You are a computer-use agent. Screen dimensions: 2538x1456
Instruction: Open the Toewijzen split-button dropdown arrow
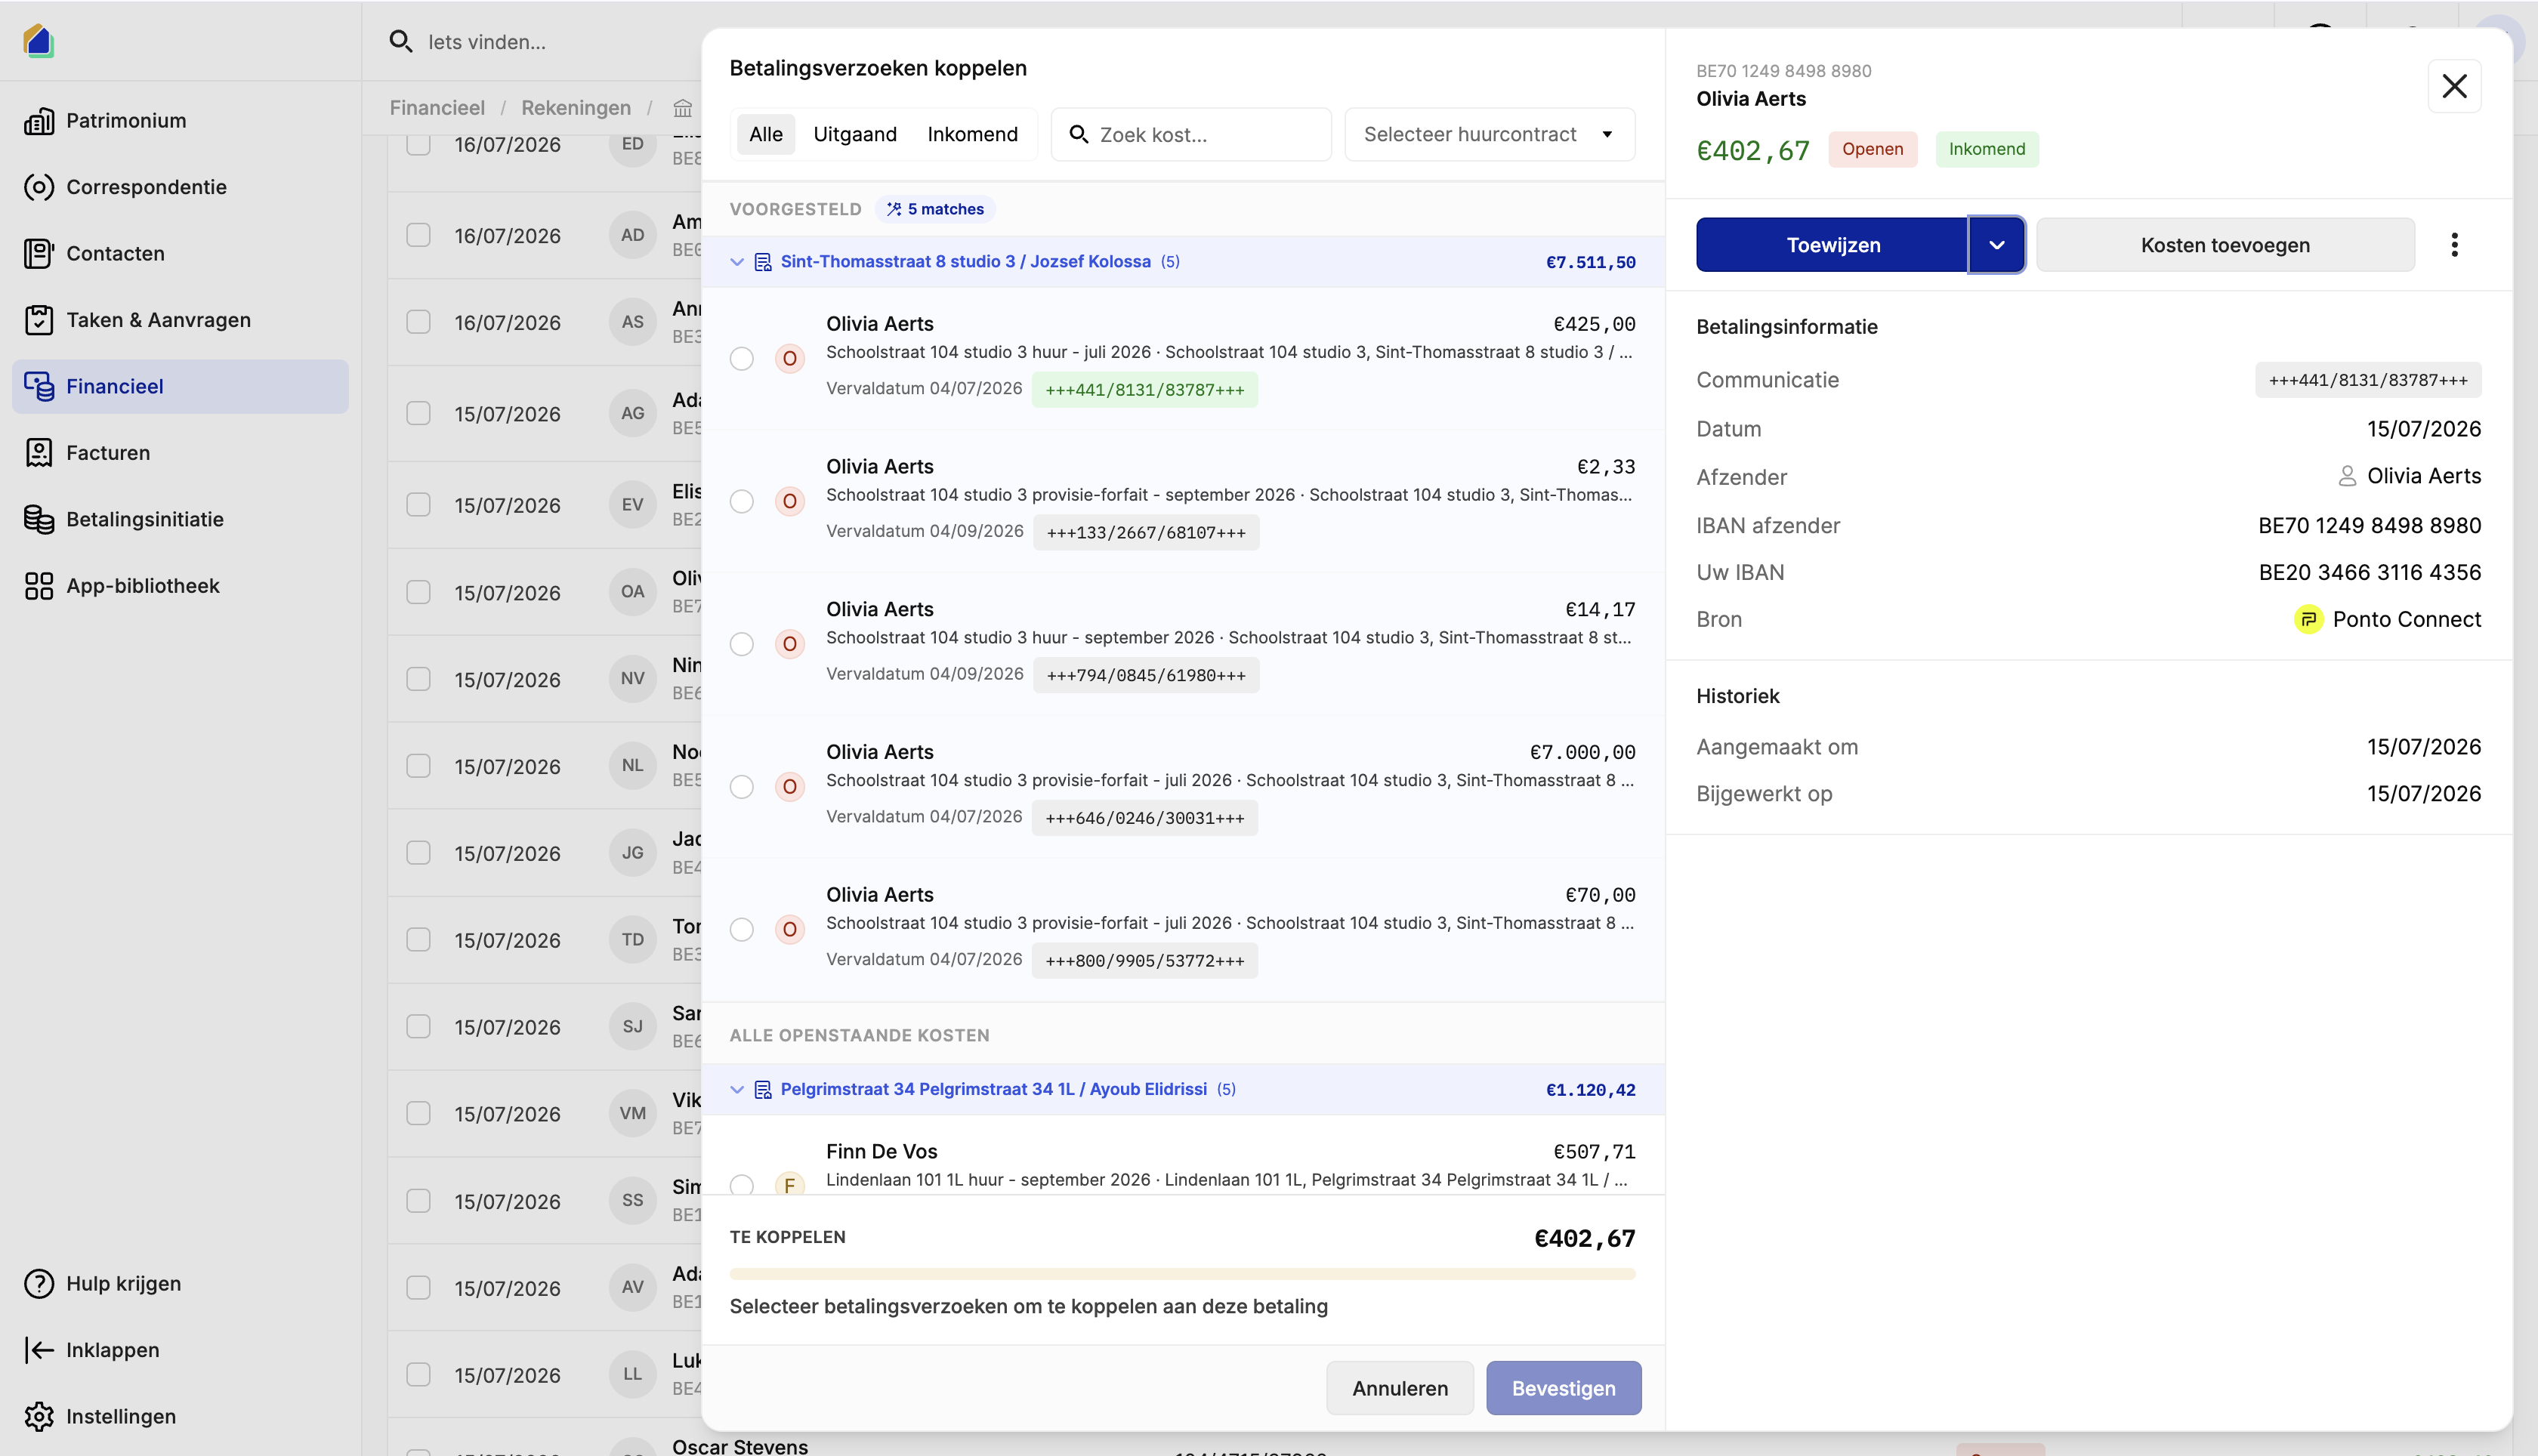click(1996, 245)
